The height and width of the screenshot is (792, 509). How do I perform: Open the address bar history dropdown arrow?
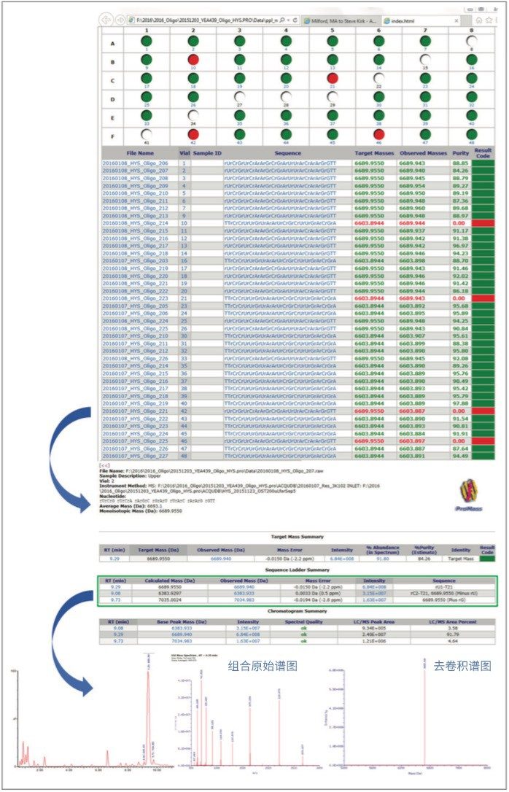[287, 20]
